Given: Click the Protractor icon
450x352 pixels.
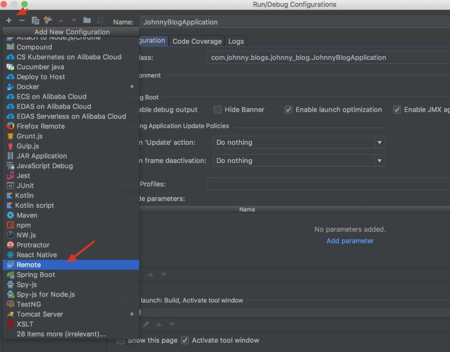Looking at the screenshot, I should tap(11, 245).
